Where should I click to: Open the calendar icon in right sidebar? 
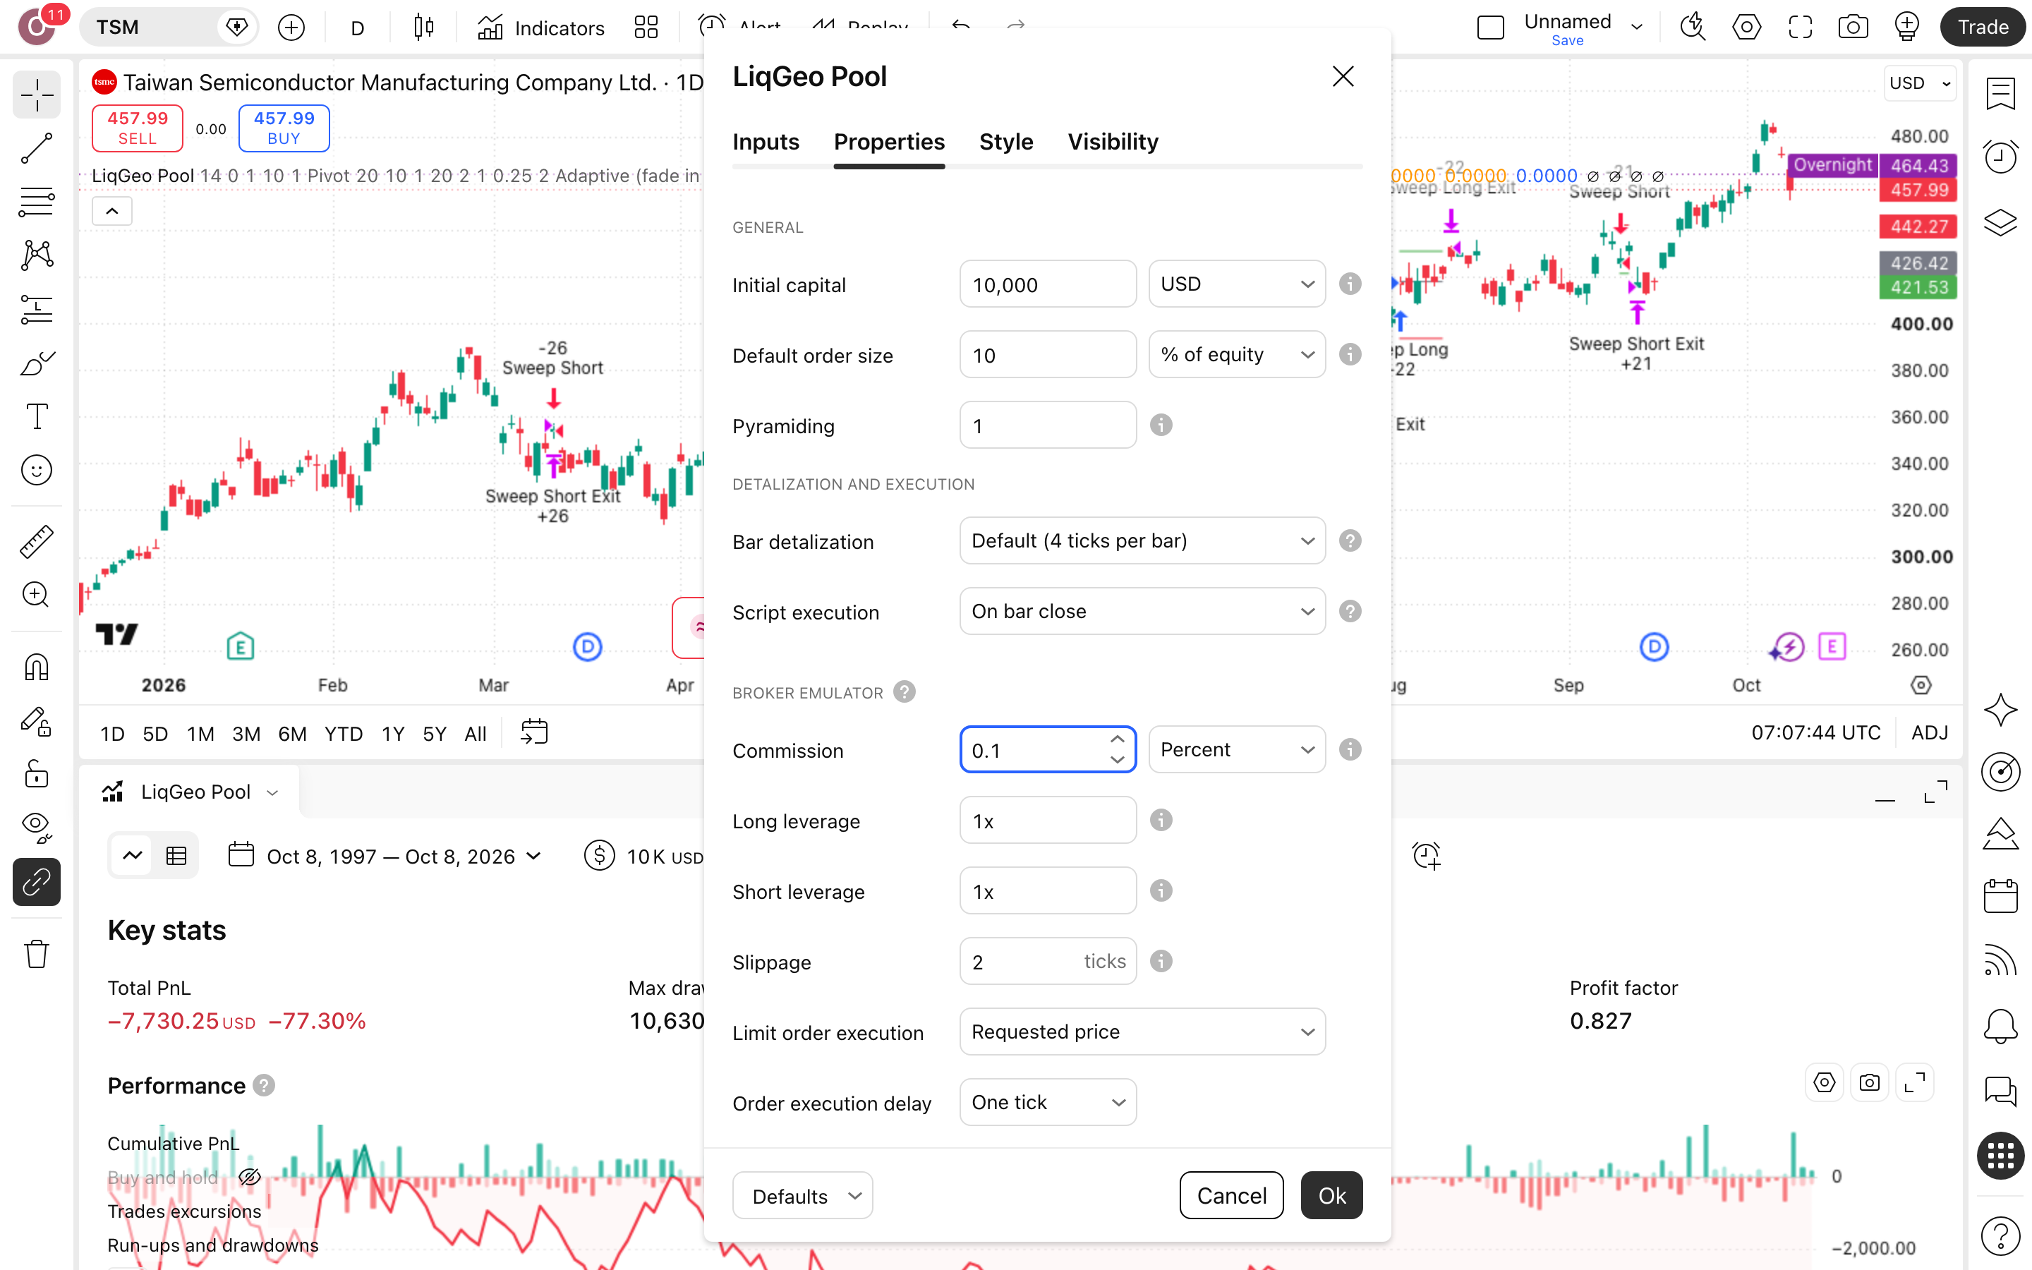2001,896
